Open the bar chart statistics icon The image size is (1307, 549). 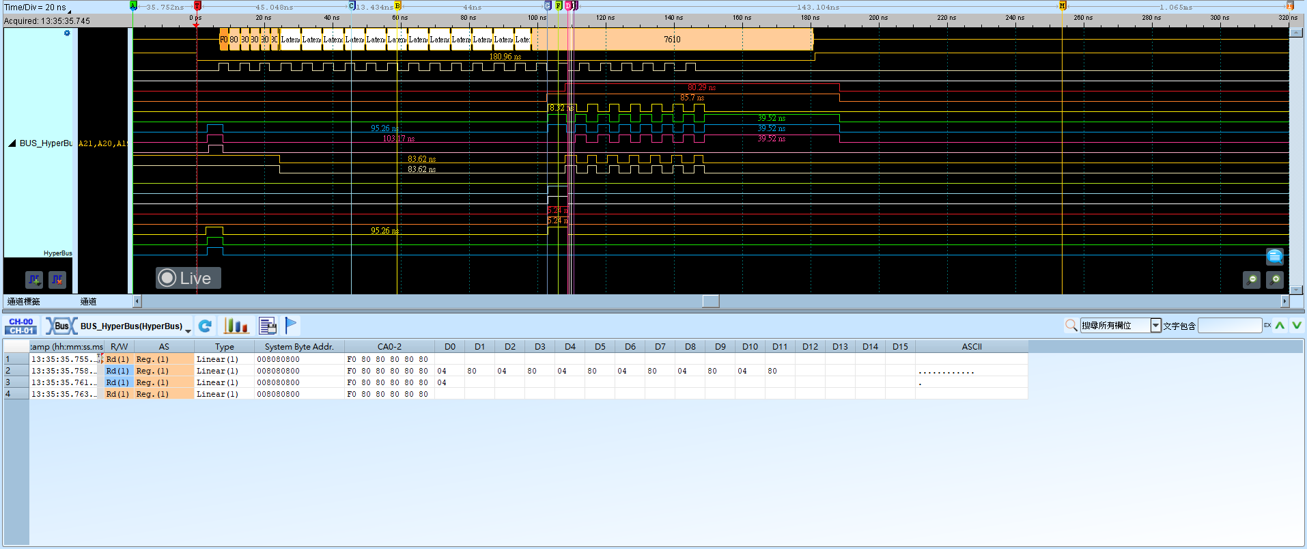236,326
